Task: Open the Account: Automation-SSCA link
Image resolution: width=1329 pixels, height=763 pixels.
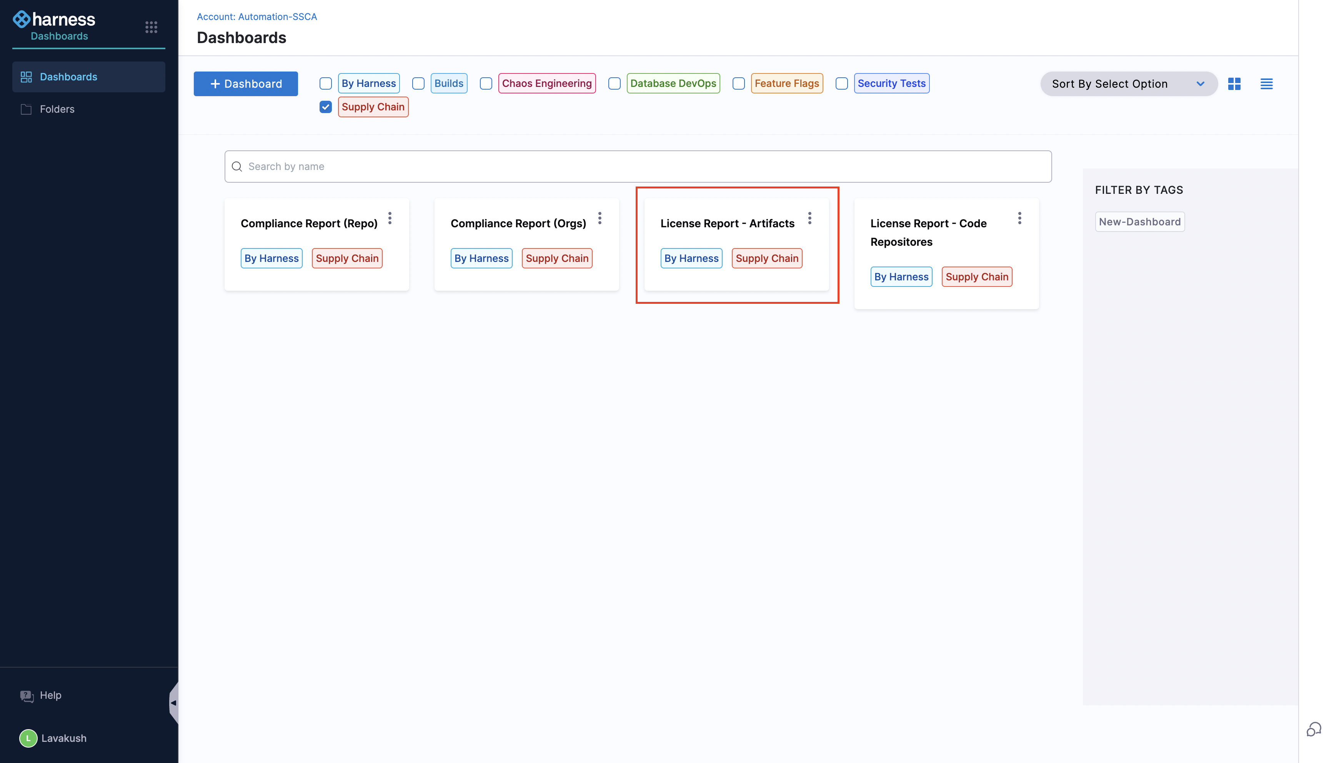Action: pos(256,17)
